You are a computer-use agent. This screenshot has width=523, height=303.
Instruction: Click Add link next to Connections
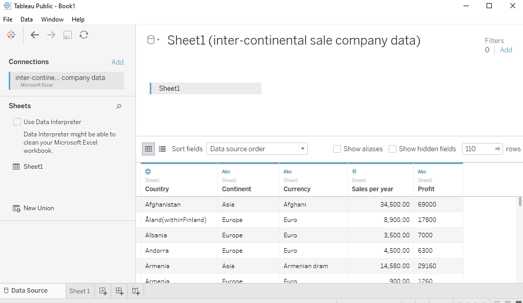117,62
